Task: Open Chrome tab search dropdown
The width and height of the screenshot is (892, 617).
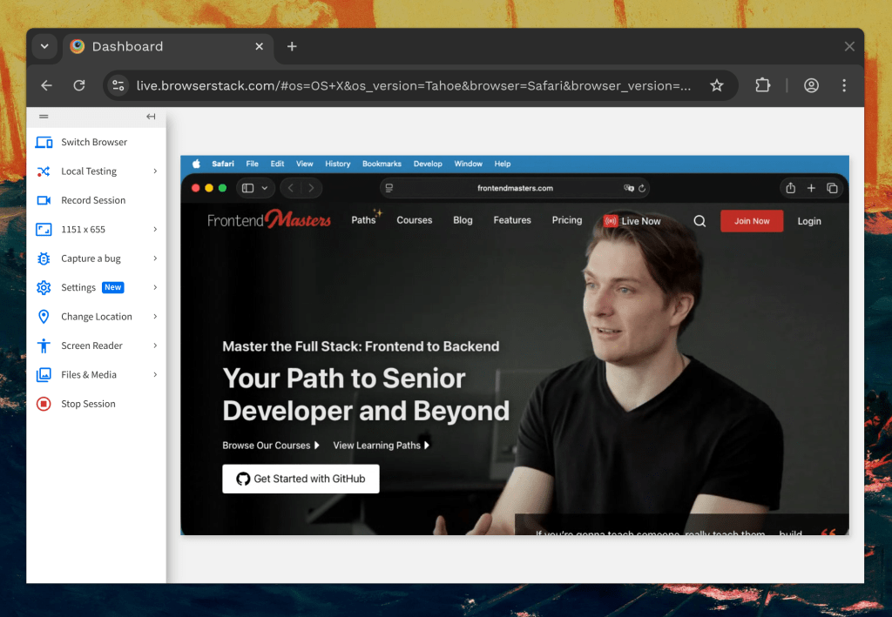Action: tap(44, 47)
